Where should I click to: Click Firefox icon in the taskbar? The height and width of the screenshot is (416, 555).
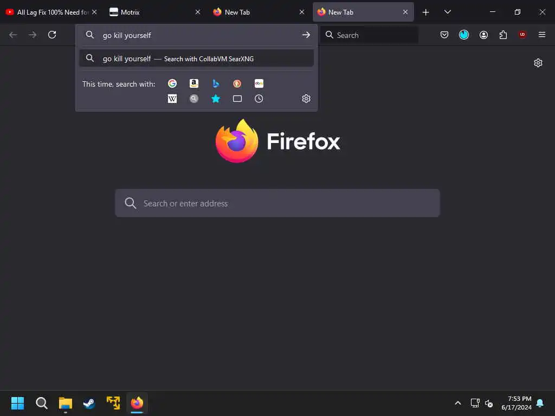[x=137, y=403]
